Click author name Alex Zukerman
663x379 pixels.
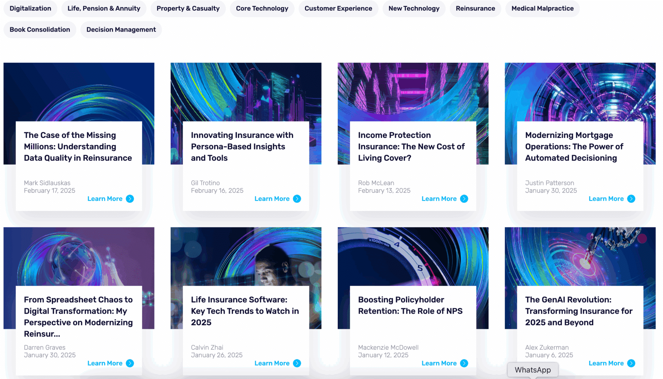click(547, 347)
